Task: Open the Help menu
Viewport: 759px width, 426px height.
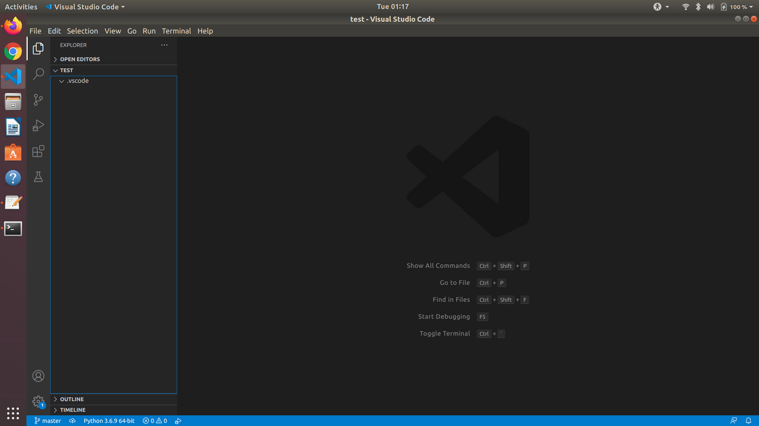Action: (205, 31)
